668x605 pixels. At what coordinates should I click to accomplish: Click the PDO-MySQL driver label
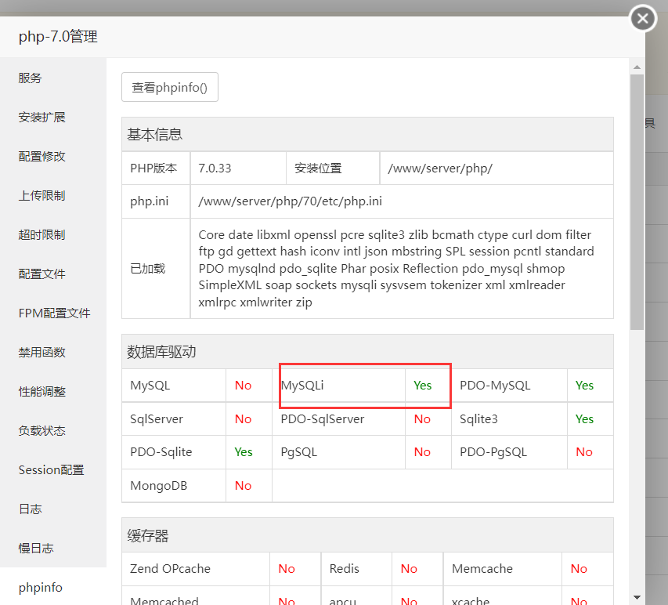[x=495, y=386]
